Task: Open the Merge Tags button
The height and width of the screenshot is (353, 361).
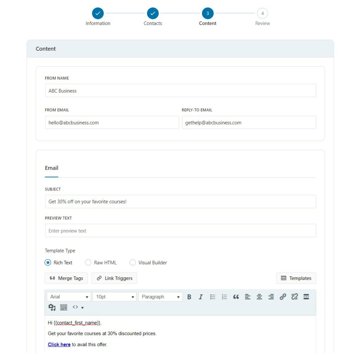Action: (66, 278)
